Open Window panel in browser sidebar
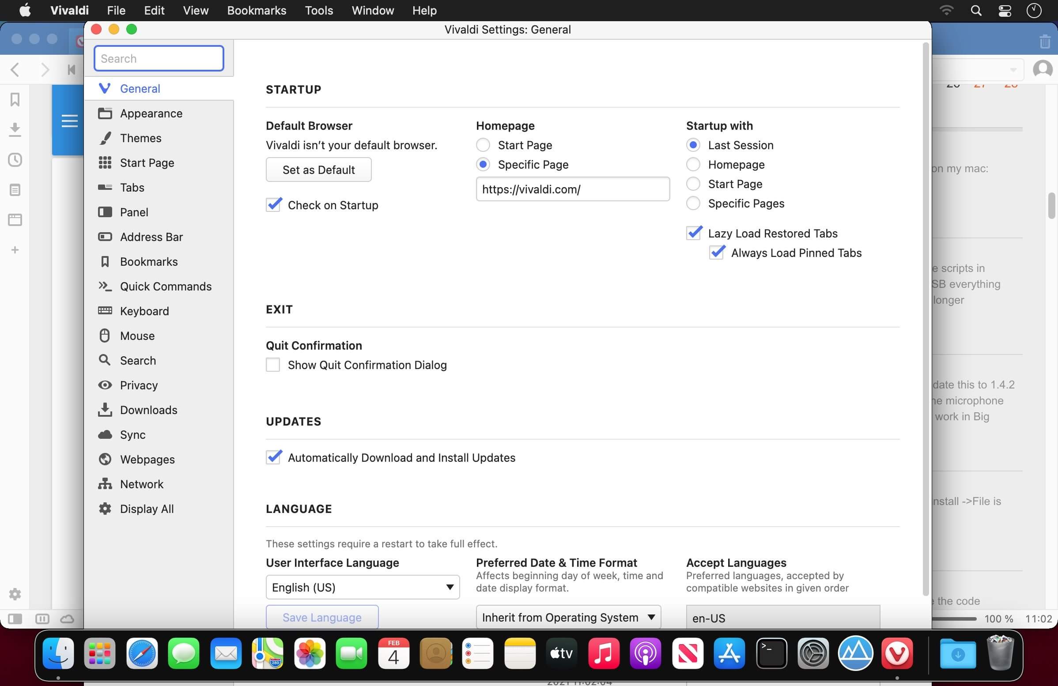Viewport: 1058px width, 686px height. click(x=15, y=219)
